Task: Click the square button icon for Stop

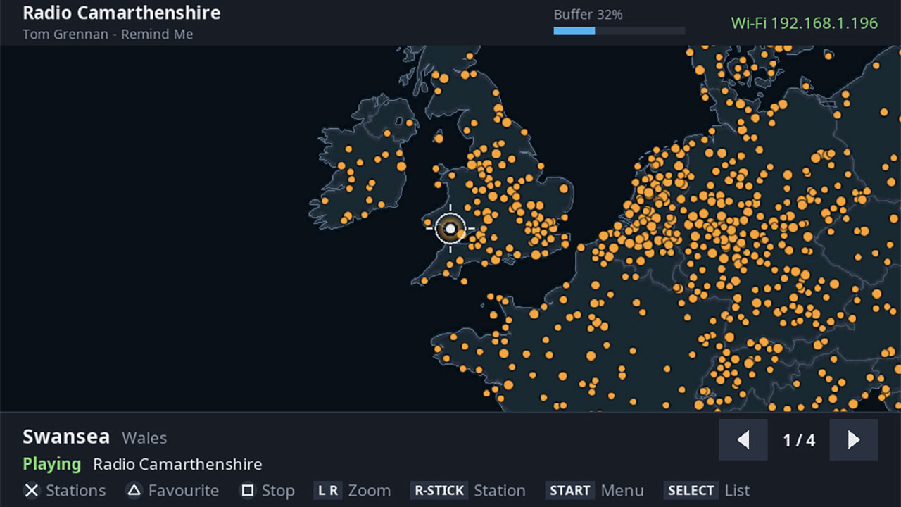Action: pos(247,490)
